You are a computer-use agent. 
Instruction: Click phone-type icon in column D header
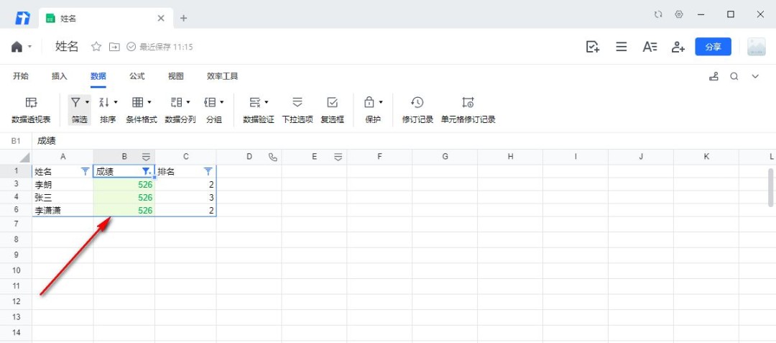coord(273,157)
